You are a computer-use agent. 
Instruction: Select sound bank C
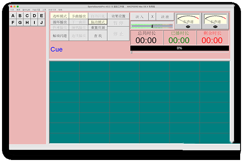click(27, 16)
